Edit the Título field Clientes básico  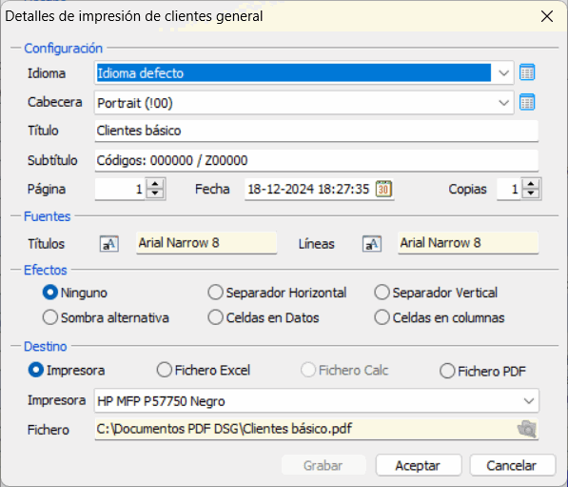[x=316, y=131]
